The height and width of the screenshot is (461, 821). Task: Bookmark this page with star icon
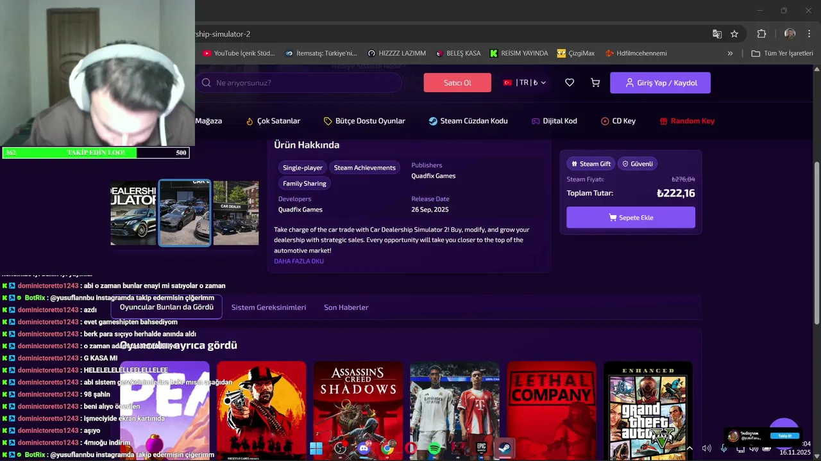[x=734, y=34]
